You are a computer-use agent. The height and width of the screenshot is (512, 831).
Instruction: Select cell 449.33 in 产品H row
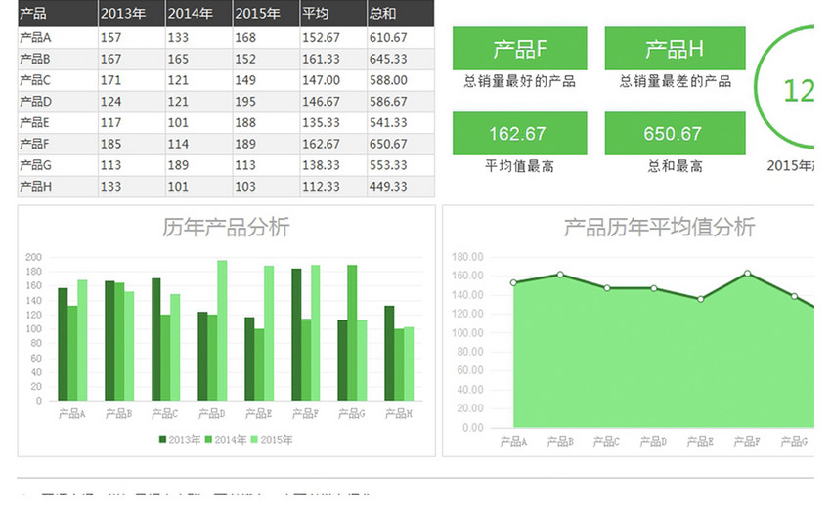click(401, 187)
